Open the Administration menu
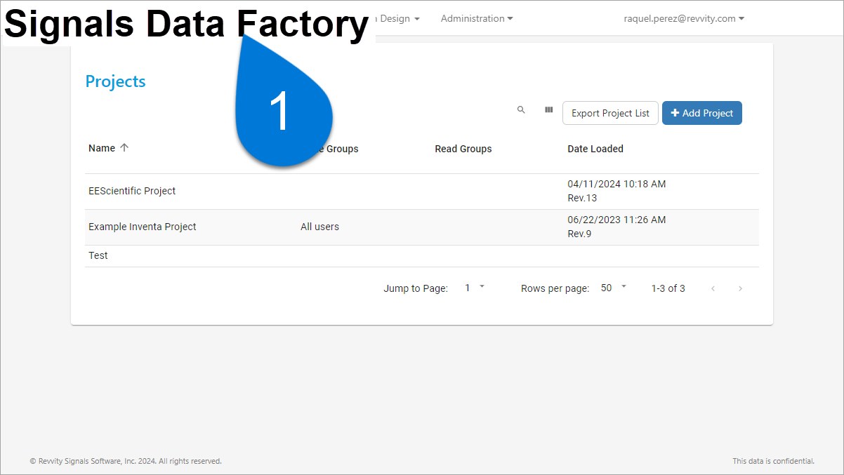This screenshot has width=844, height=475. tap(477, 18)
